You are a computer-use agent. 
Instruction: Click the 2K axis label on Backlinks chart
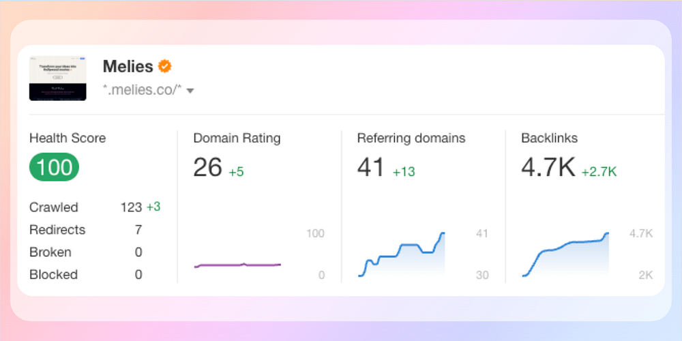pyautogui.click(x=646, y=276)
